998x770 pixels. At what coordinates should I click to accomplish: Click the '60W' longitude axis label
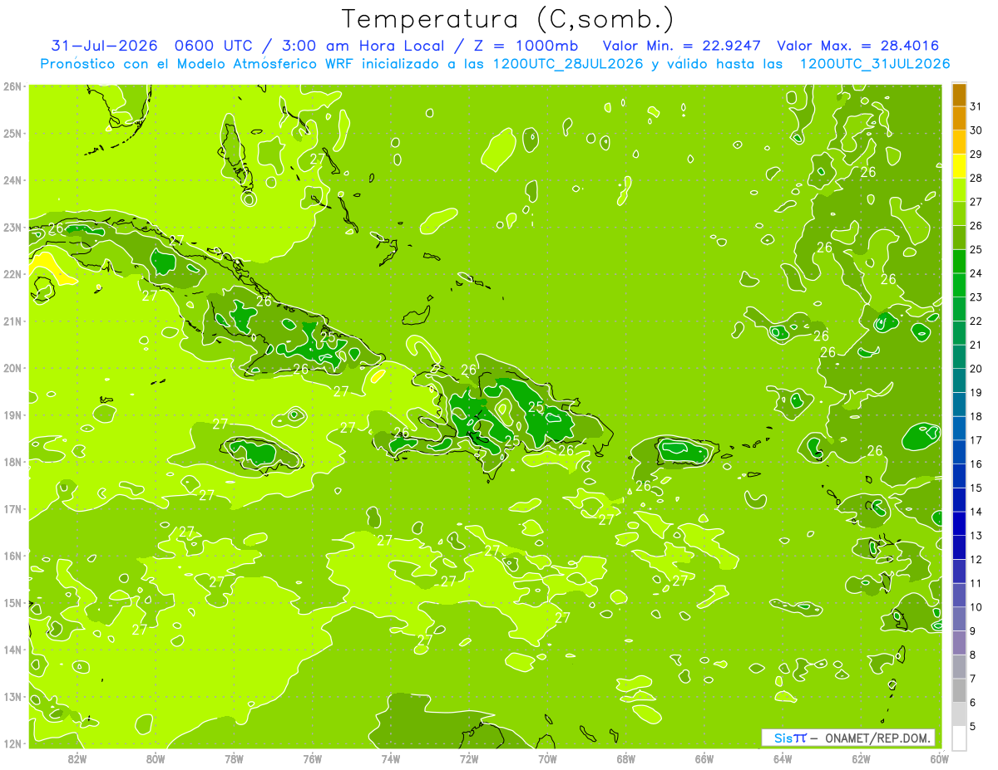tap(939, 758)
